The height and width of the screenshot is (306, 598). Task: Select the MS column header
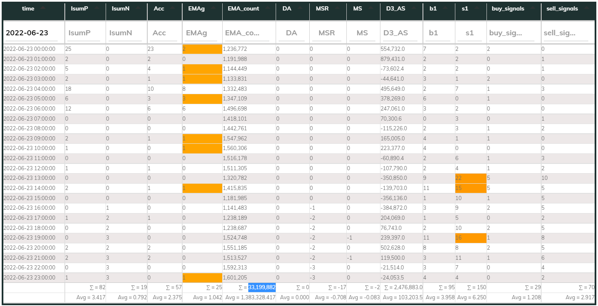coord(357,8)
